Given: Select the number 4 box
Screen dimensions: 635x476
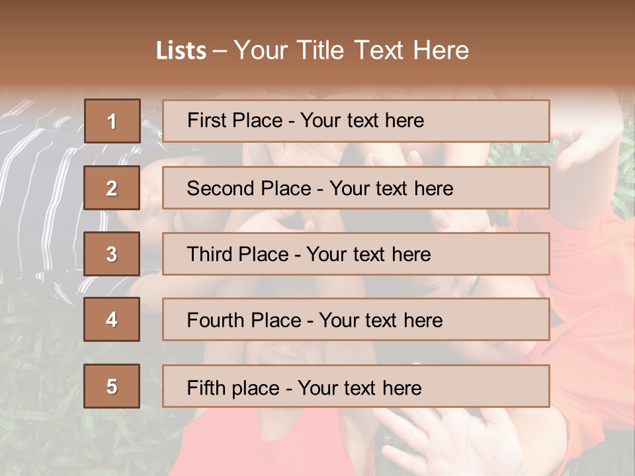Looking at the screenshot, I should [112, 319].
